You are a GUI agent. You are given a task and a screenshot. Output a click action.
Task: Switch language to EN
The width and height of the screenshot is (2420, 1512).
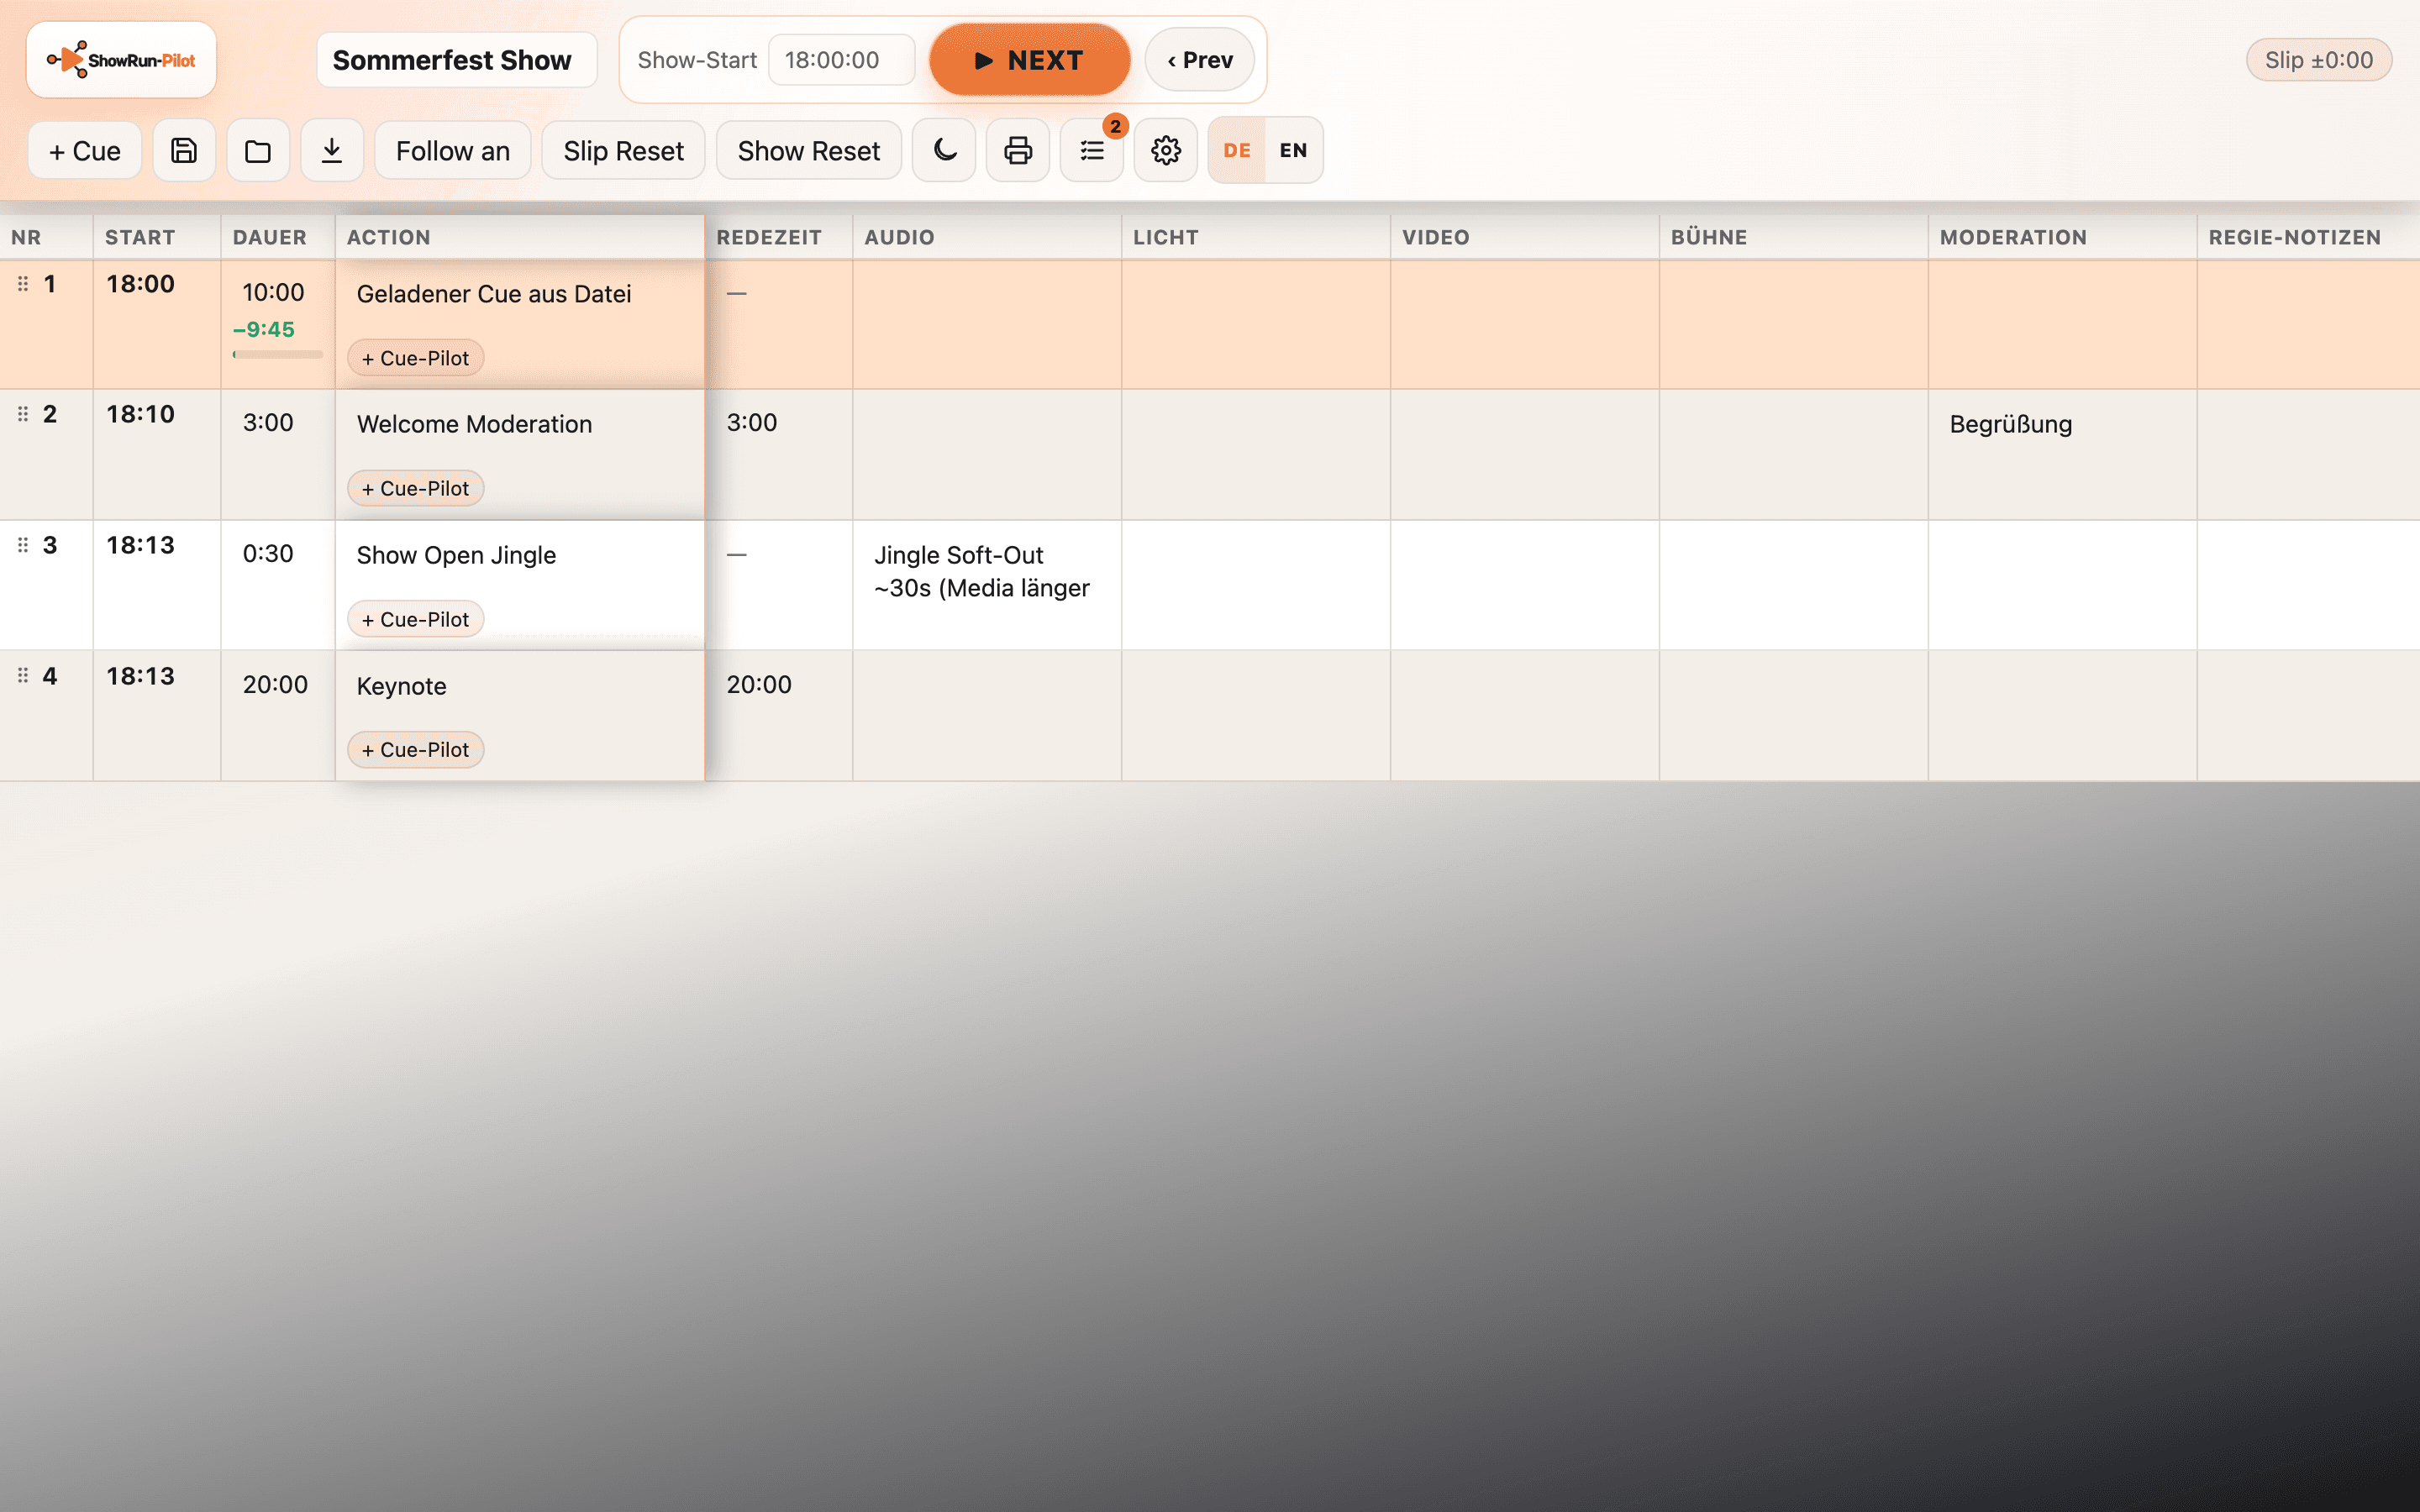tap(1293, 151)
